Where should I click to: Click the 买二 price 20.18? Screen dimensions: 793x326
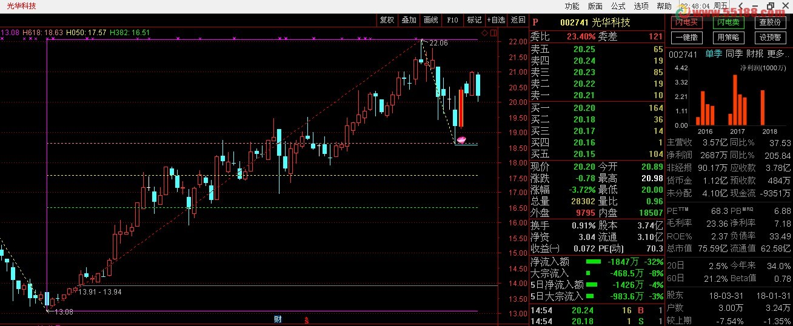point(584,119)
